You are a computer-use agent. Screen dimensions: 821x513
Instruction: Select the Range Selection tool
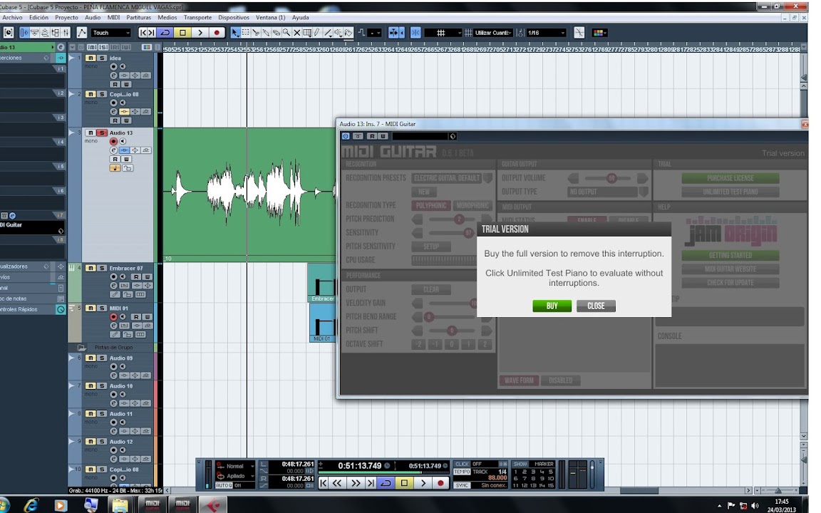[x=246, y=33]
